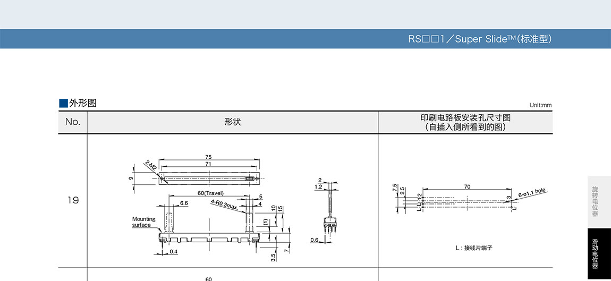Viewport: 611px width, 281px height.
Task: Select the No. column header
Action: pos(73,122)
